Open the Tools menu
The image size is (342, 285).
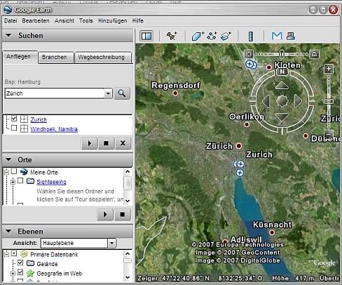(86, 20)
